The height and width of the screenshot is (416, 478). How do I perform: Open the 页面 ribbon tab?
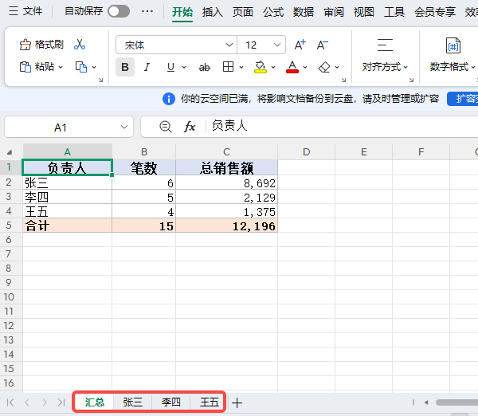pyautogui.click(x=243, y=12)
